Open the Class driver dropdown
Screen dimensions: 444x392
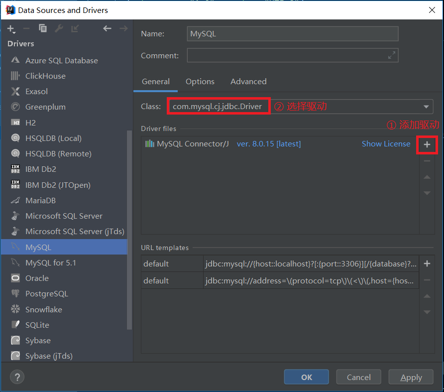pyautogui.click(x=426, y=106)
